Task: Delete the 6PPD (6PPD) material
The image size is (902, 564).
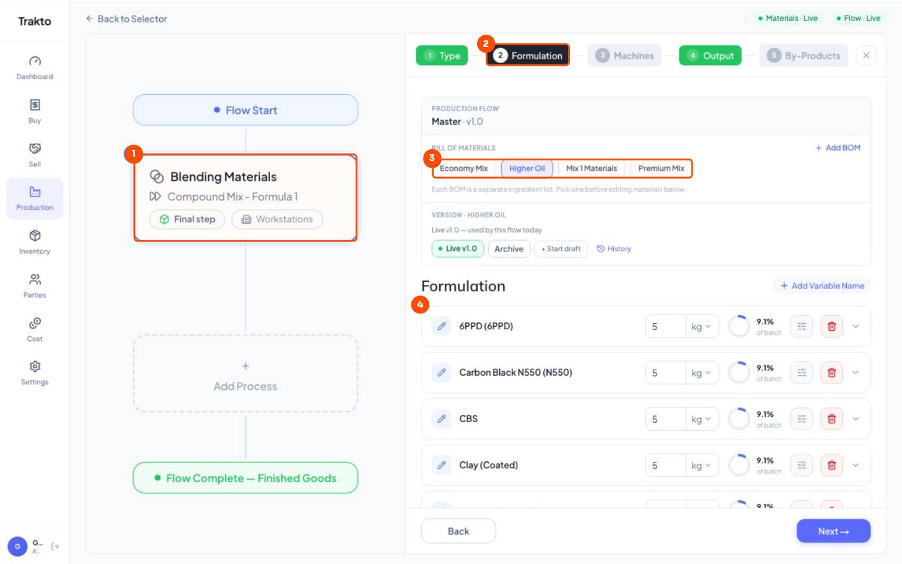Action: (832, 326)
